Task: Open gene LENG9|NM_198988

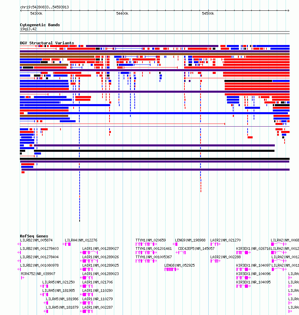Action: click(190, 240)
